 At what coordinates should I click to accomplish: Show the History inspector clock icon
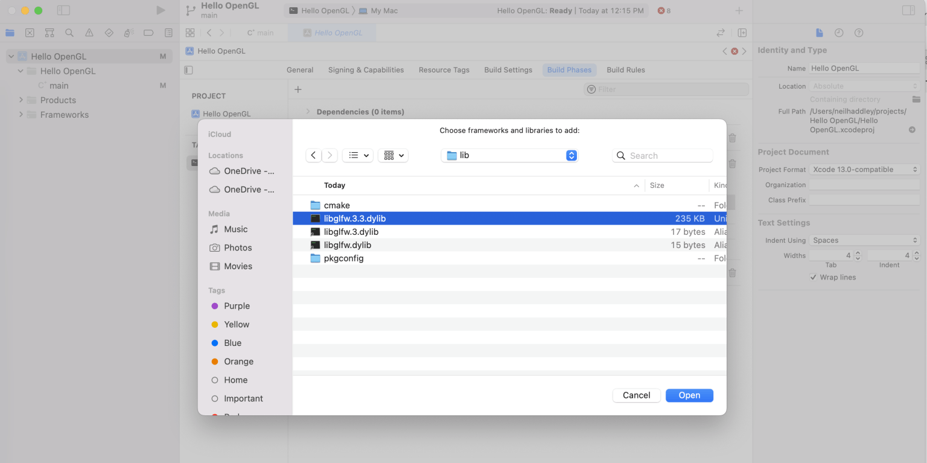(x=839, y=33)
